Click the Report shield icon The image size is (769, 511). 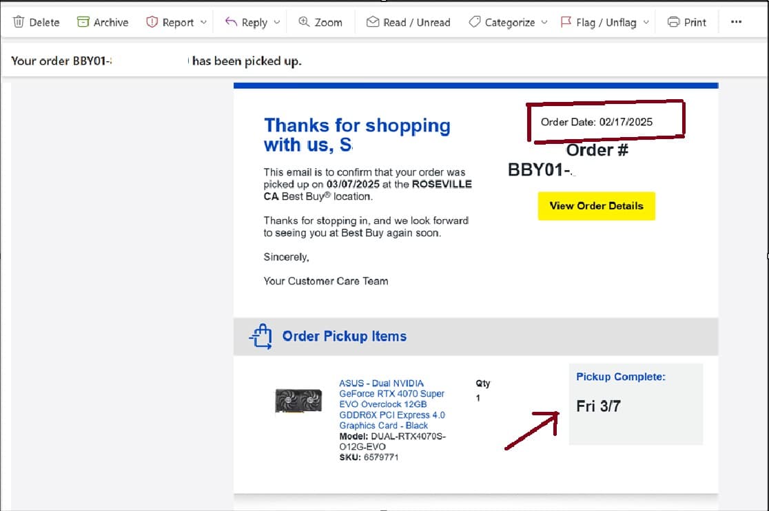152,22
